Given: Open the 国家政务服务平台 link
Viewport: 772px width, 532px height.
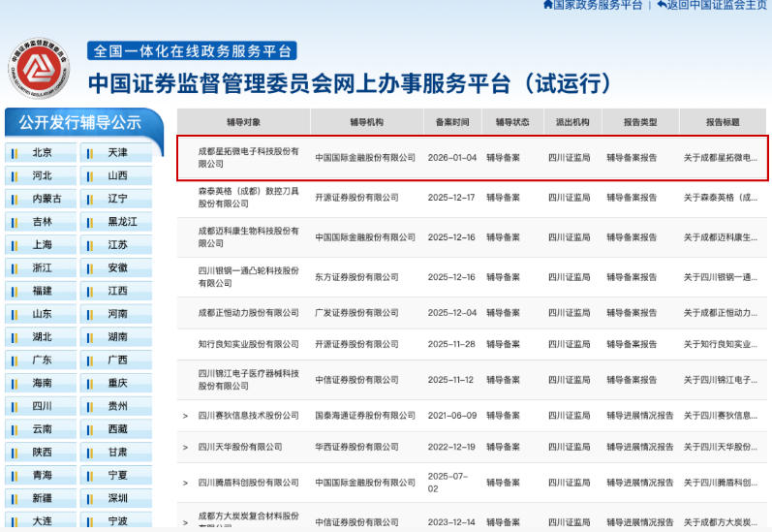Looking at the screenshot, I should click(x=598, y=5).
